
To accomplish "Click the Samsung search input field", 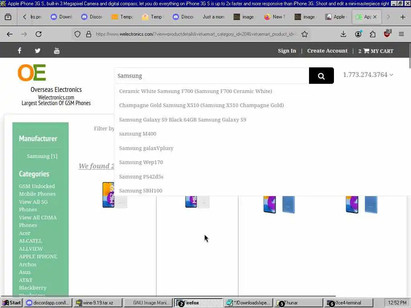I will pos(212,76).
